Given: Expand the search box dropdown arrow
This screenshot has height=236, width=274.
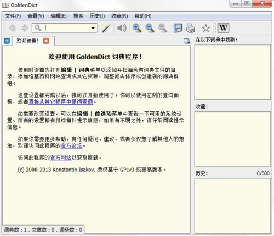Looking at the screenshot, I should [93, 28].
